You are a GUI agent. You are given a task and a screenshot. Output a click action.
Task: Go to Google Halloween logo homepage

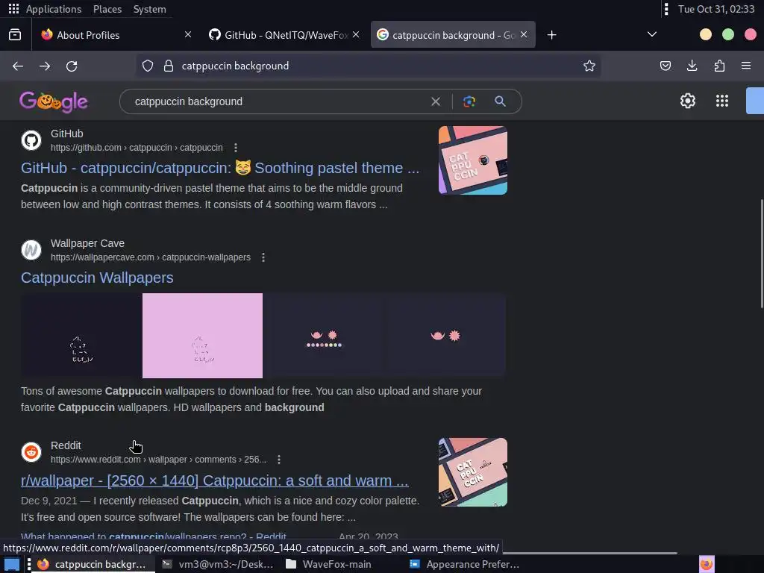pyautogui.click(x=53, y=101)
